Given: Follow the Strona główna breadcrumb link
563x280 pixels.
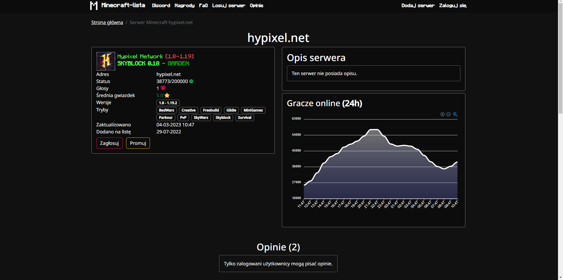Looking at the screenshot, I should coord(107,22).
